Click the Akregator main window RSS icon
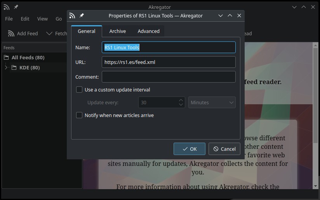Screen dimensions: 320x200 pos(7,7)
